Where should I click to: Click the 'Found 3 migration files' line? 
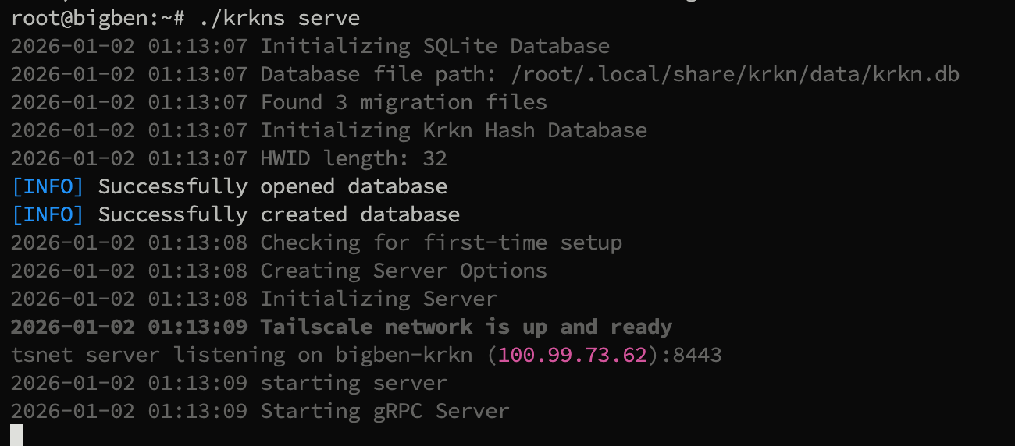(279, 102)
